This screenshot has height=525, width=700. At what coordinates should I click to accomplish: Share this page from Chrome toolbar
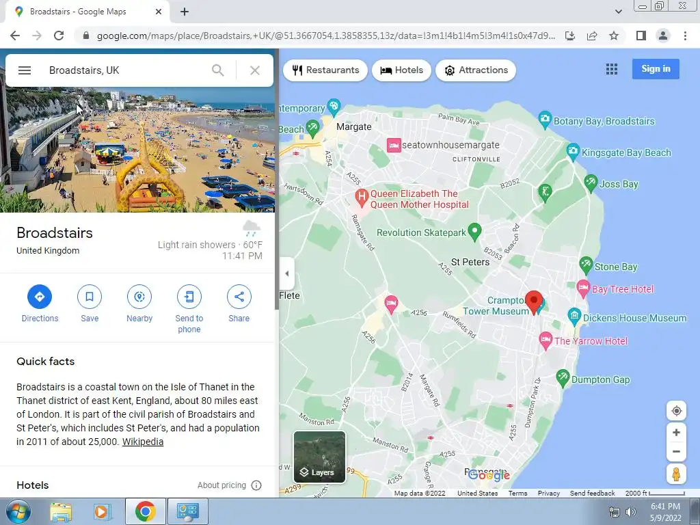point(592,36)
